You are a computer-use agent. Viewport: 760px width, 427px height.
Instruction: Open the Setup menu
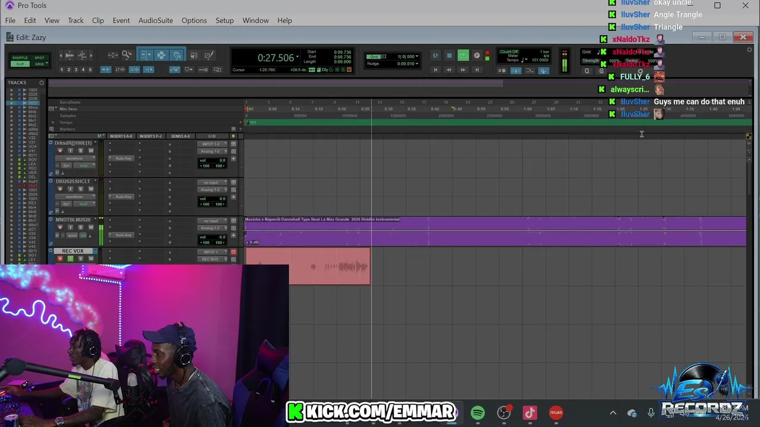224,20
